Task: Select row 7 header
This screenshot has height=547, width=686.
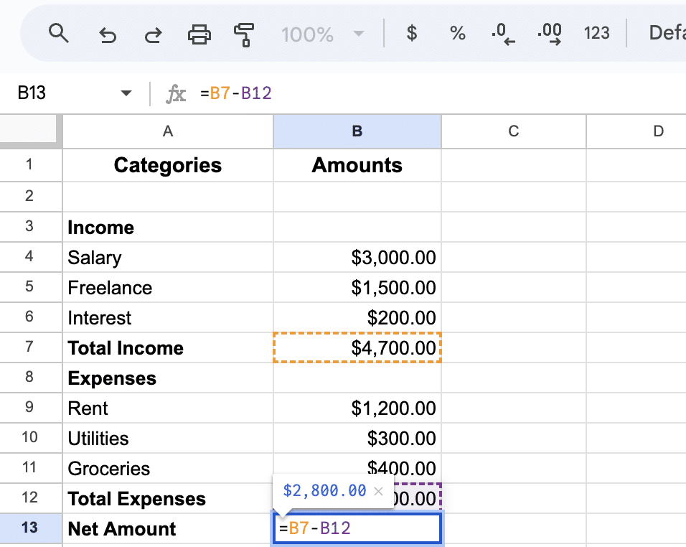Action: pyautogui.click(x=29, y=347)
